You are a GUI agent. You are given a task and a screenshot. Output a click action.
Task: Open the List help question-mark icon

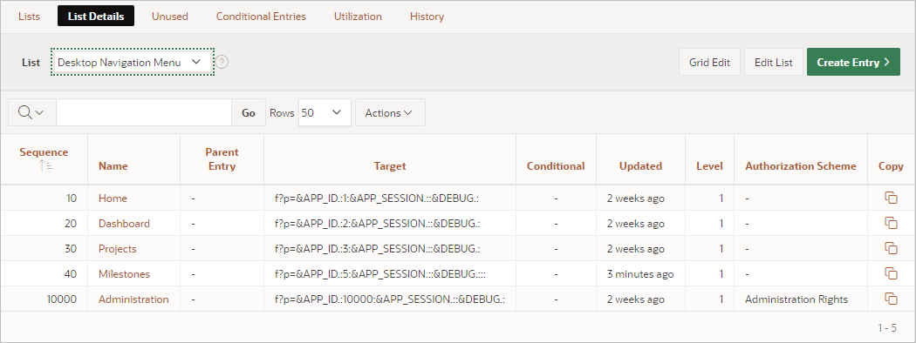click(222, 62)
